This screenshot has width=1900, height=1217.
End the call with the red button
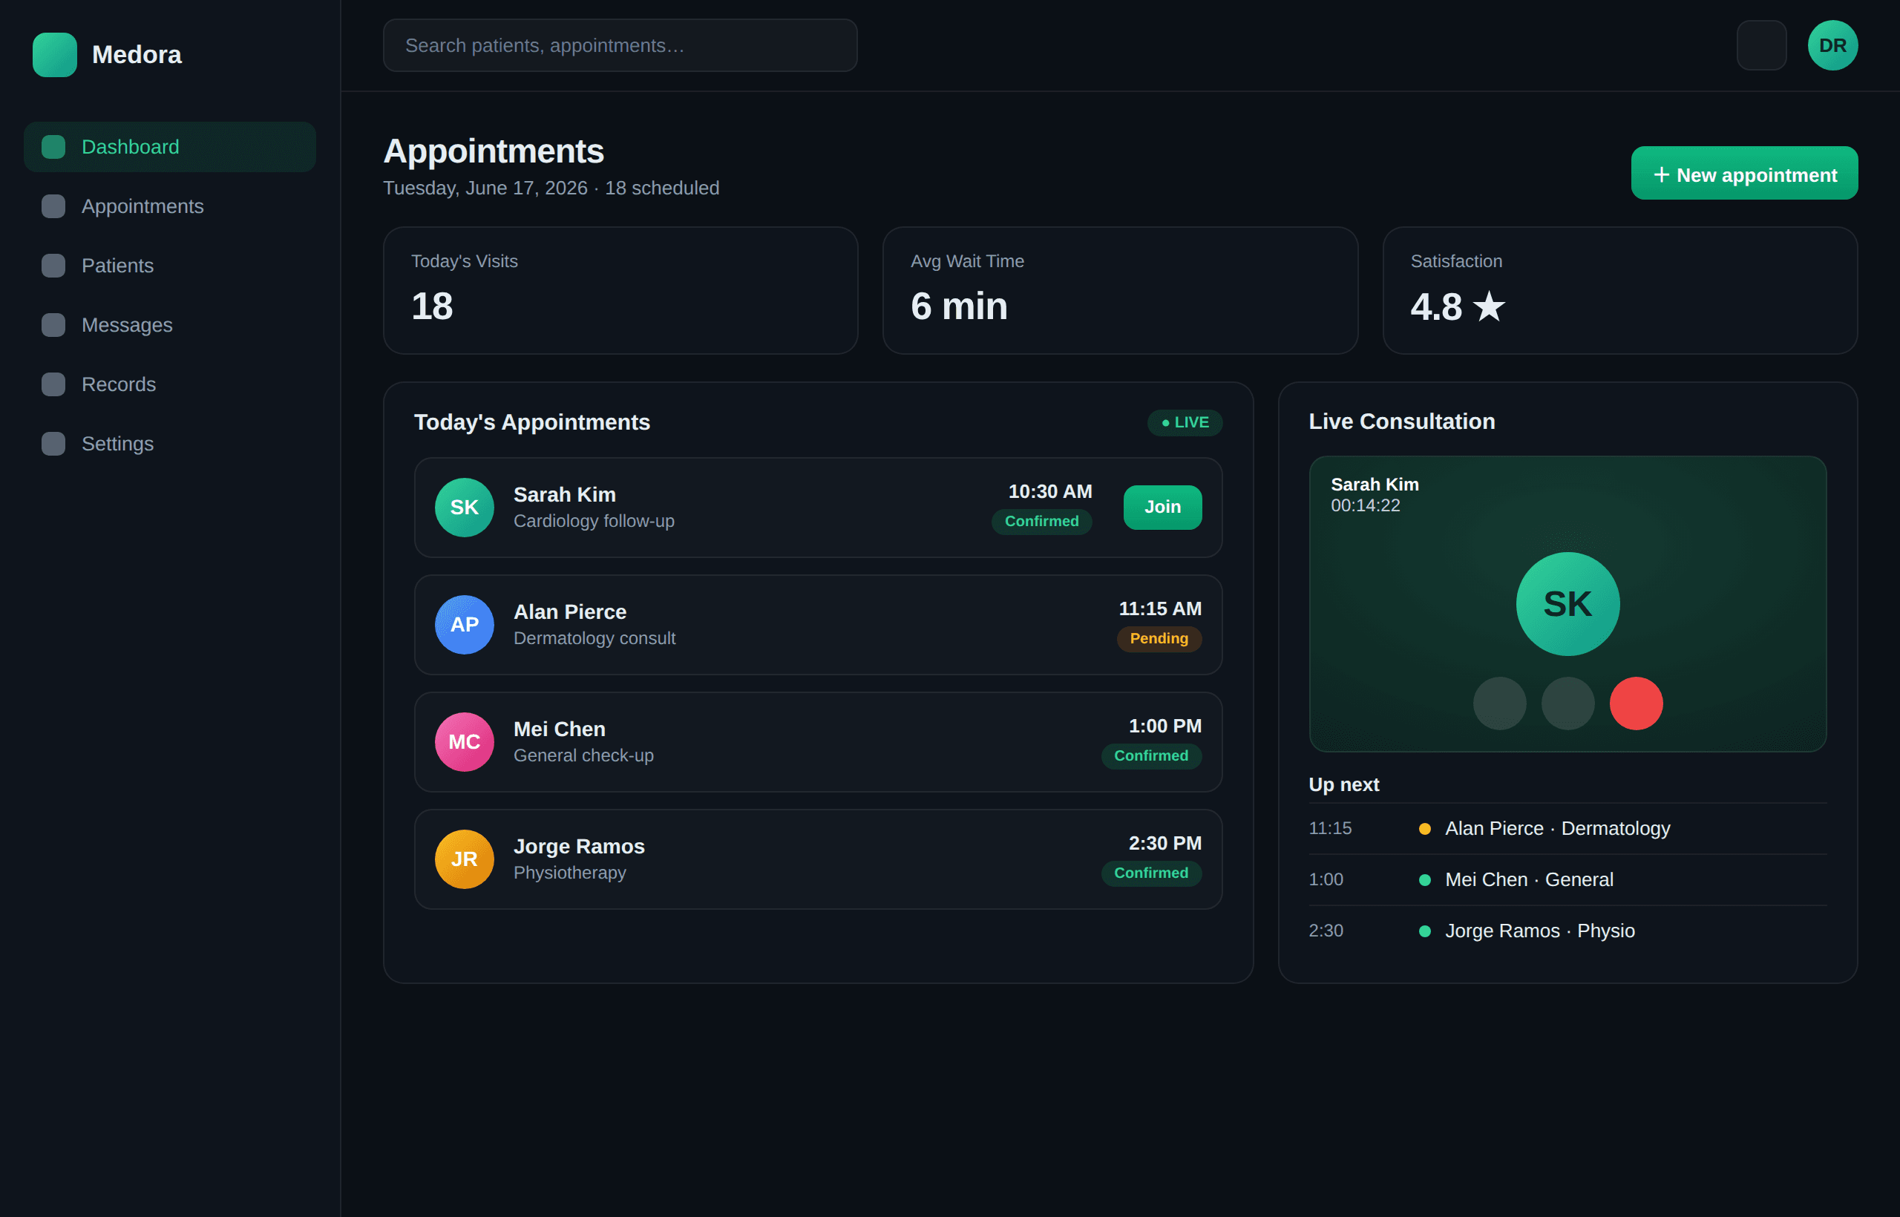point(1636,703)
